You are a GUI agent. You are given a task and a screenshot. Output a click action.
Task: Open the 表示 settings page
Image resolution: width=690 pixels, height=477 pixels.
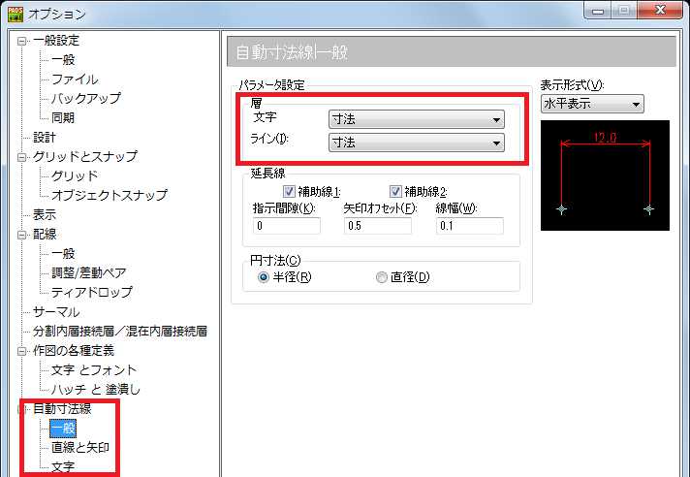pyautogui.click(x=45, y=214)
